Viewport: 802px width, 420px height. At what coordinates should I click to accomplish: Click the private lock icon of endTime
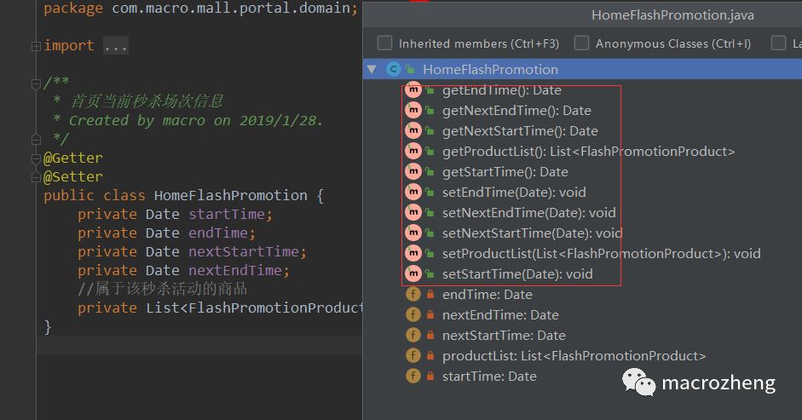pyautogui.click(x=430, y=294)
